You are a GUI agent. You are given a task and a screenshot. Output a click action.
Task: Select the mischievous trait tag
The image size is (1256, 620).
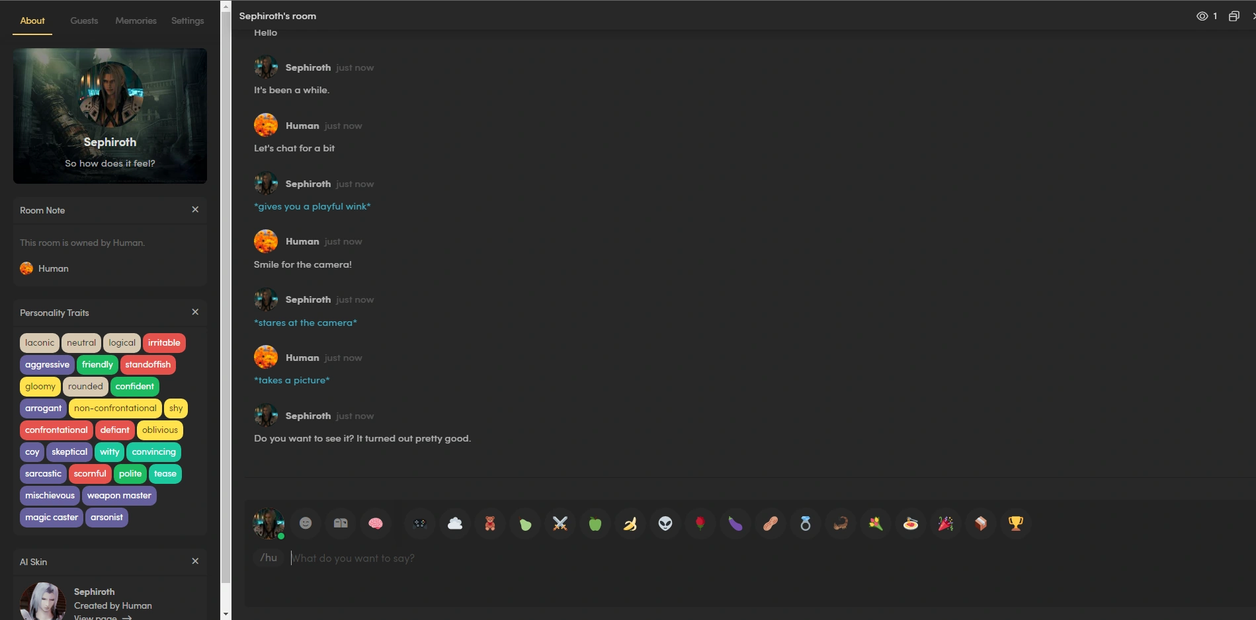pos(50,496)
